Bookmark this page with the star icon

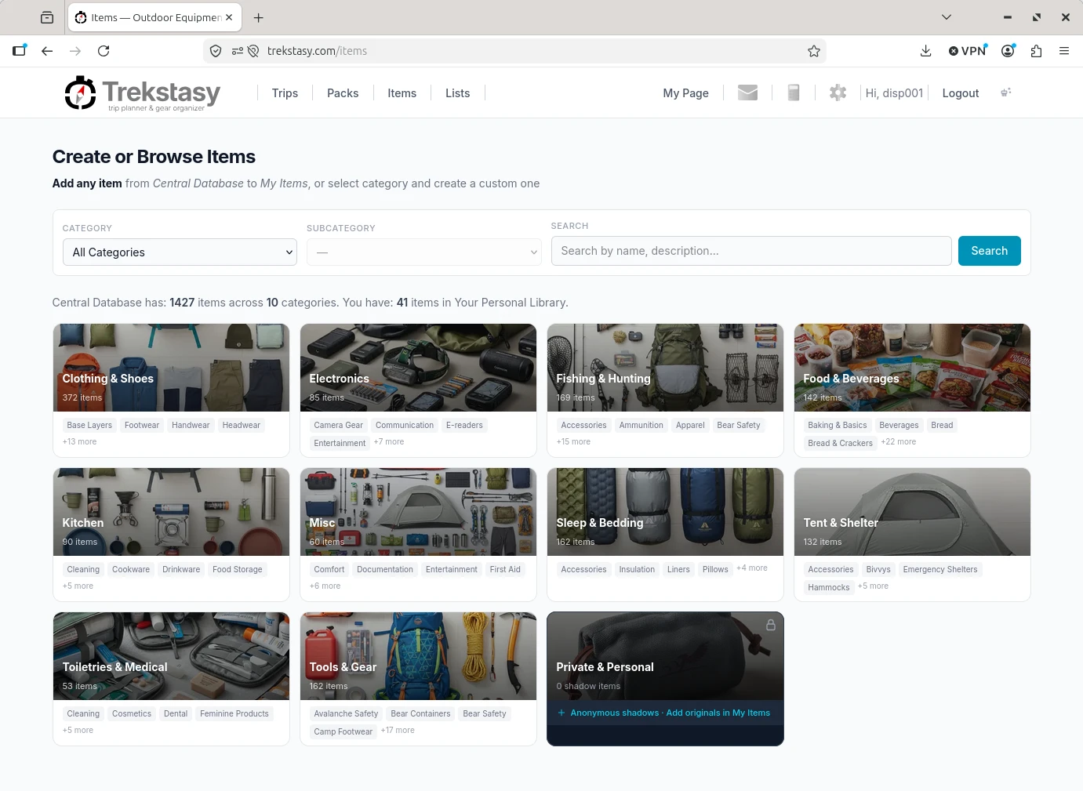[x=813, y=51]
